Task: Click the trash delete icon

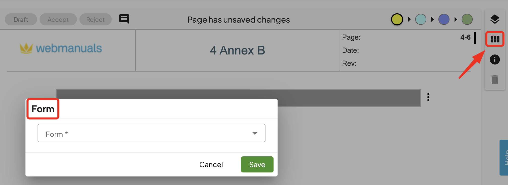Action: (x=495, y=80)
